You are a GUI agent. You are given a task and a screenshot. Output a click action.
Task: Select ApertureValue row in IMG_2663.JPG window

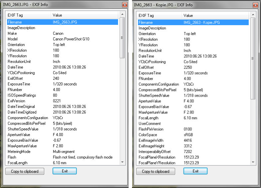coord(63,135)
